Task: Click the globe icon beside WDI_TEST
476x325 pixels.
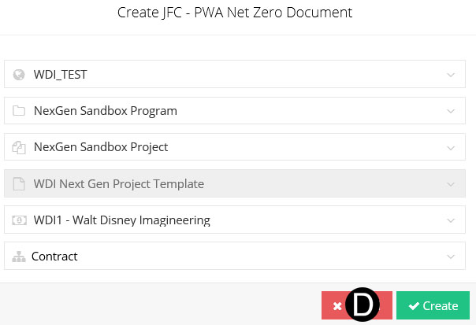Action: pos(20,75)
